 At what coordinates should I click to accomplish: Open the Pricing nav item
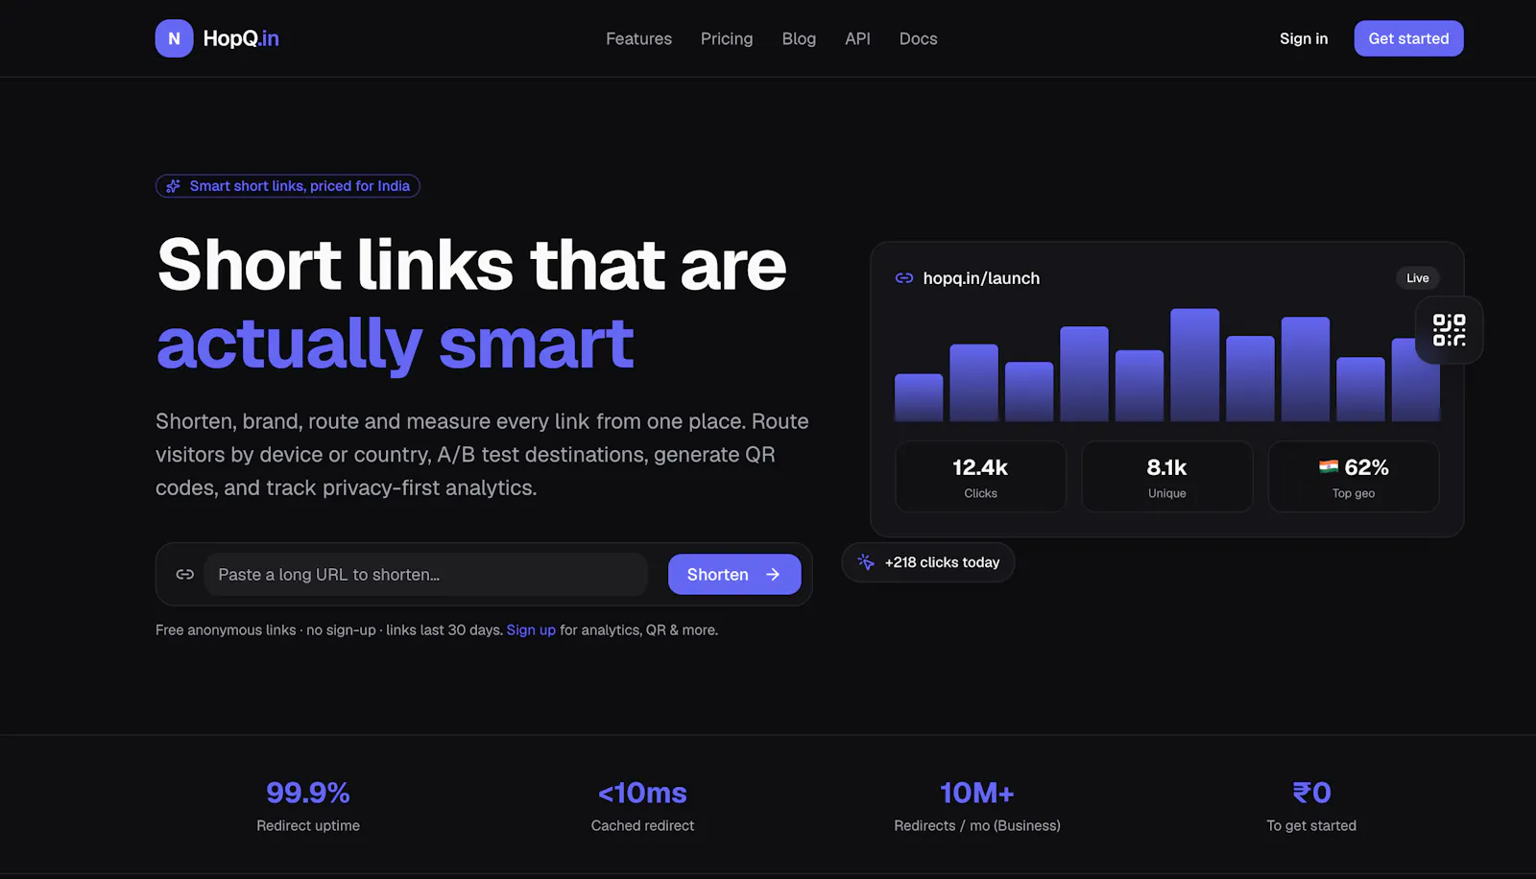pyautogui.click(x=727, y=38)
